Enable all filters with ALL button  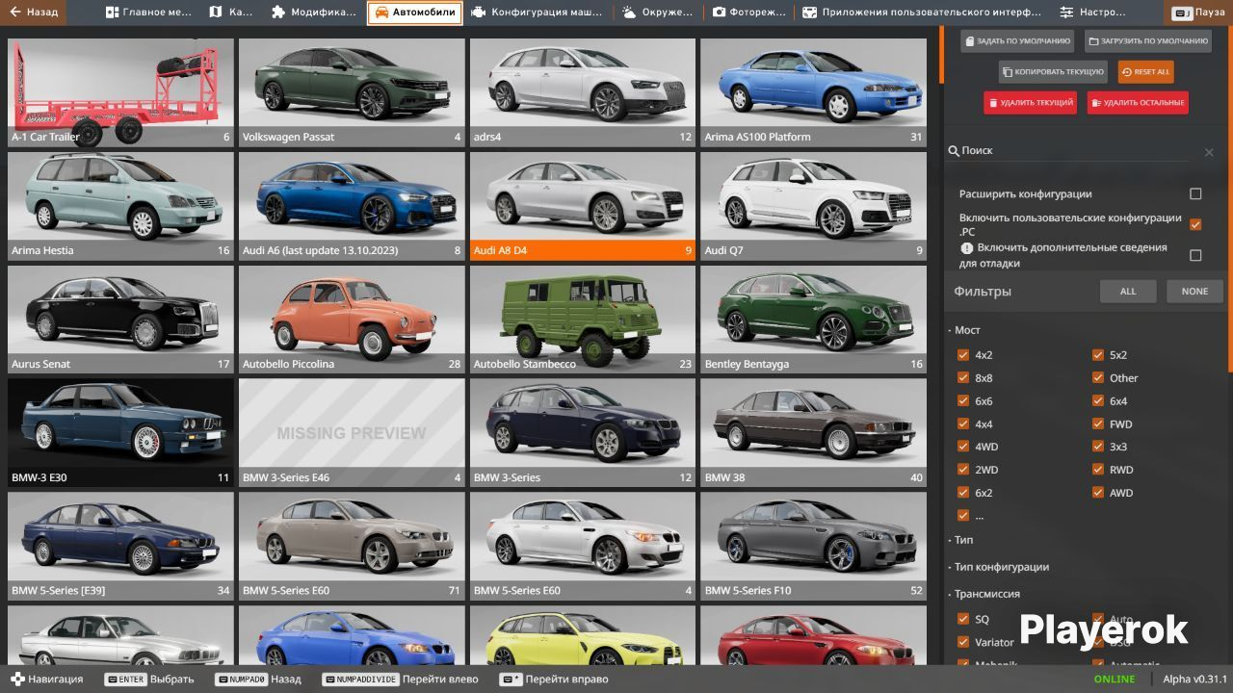[1128, 292]
